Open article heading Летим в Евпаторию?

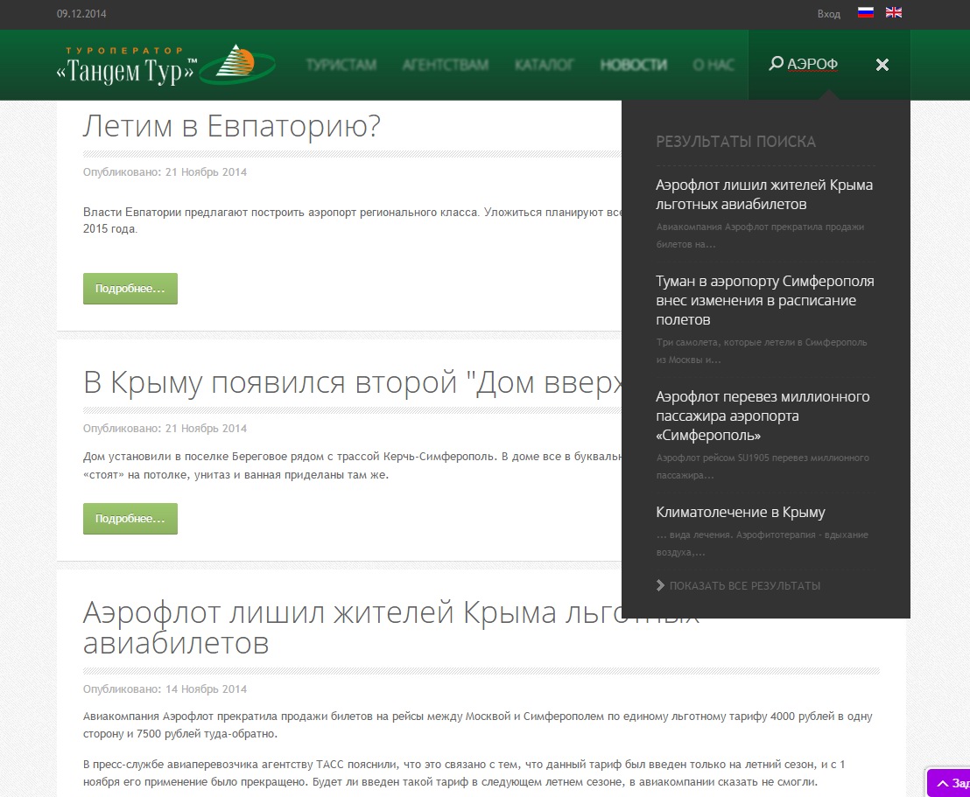232,127
